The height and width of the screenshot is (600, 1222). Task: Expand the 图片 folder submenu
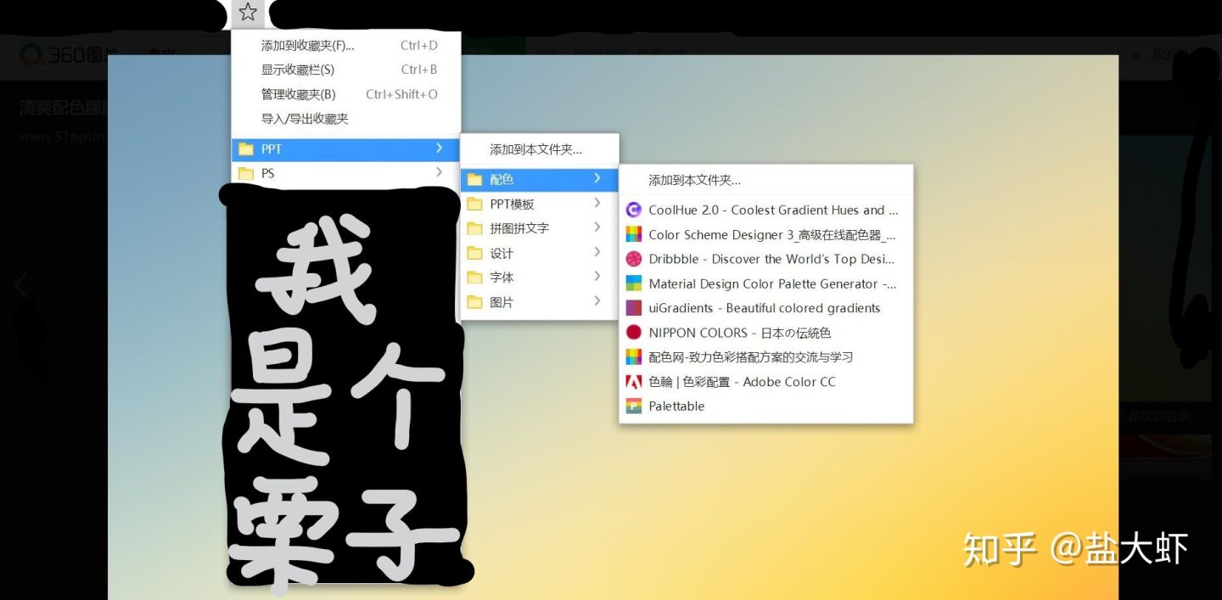[597, 301]
